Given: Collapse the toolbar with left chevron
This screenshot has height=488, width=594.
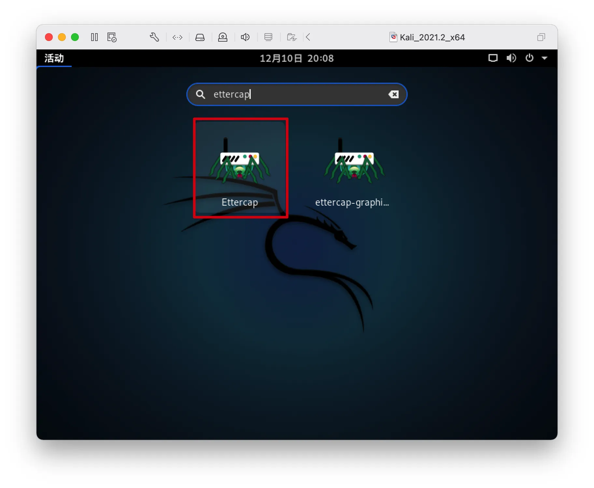Looking at the screenshot, I should pos(308,37).
